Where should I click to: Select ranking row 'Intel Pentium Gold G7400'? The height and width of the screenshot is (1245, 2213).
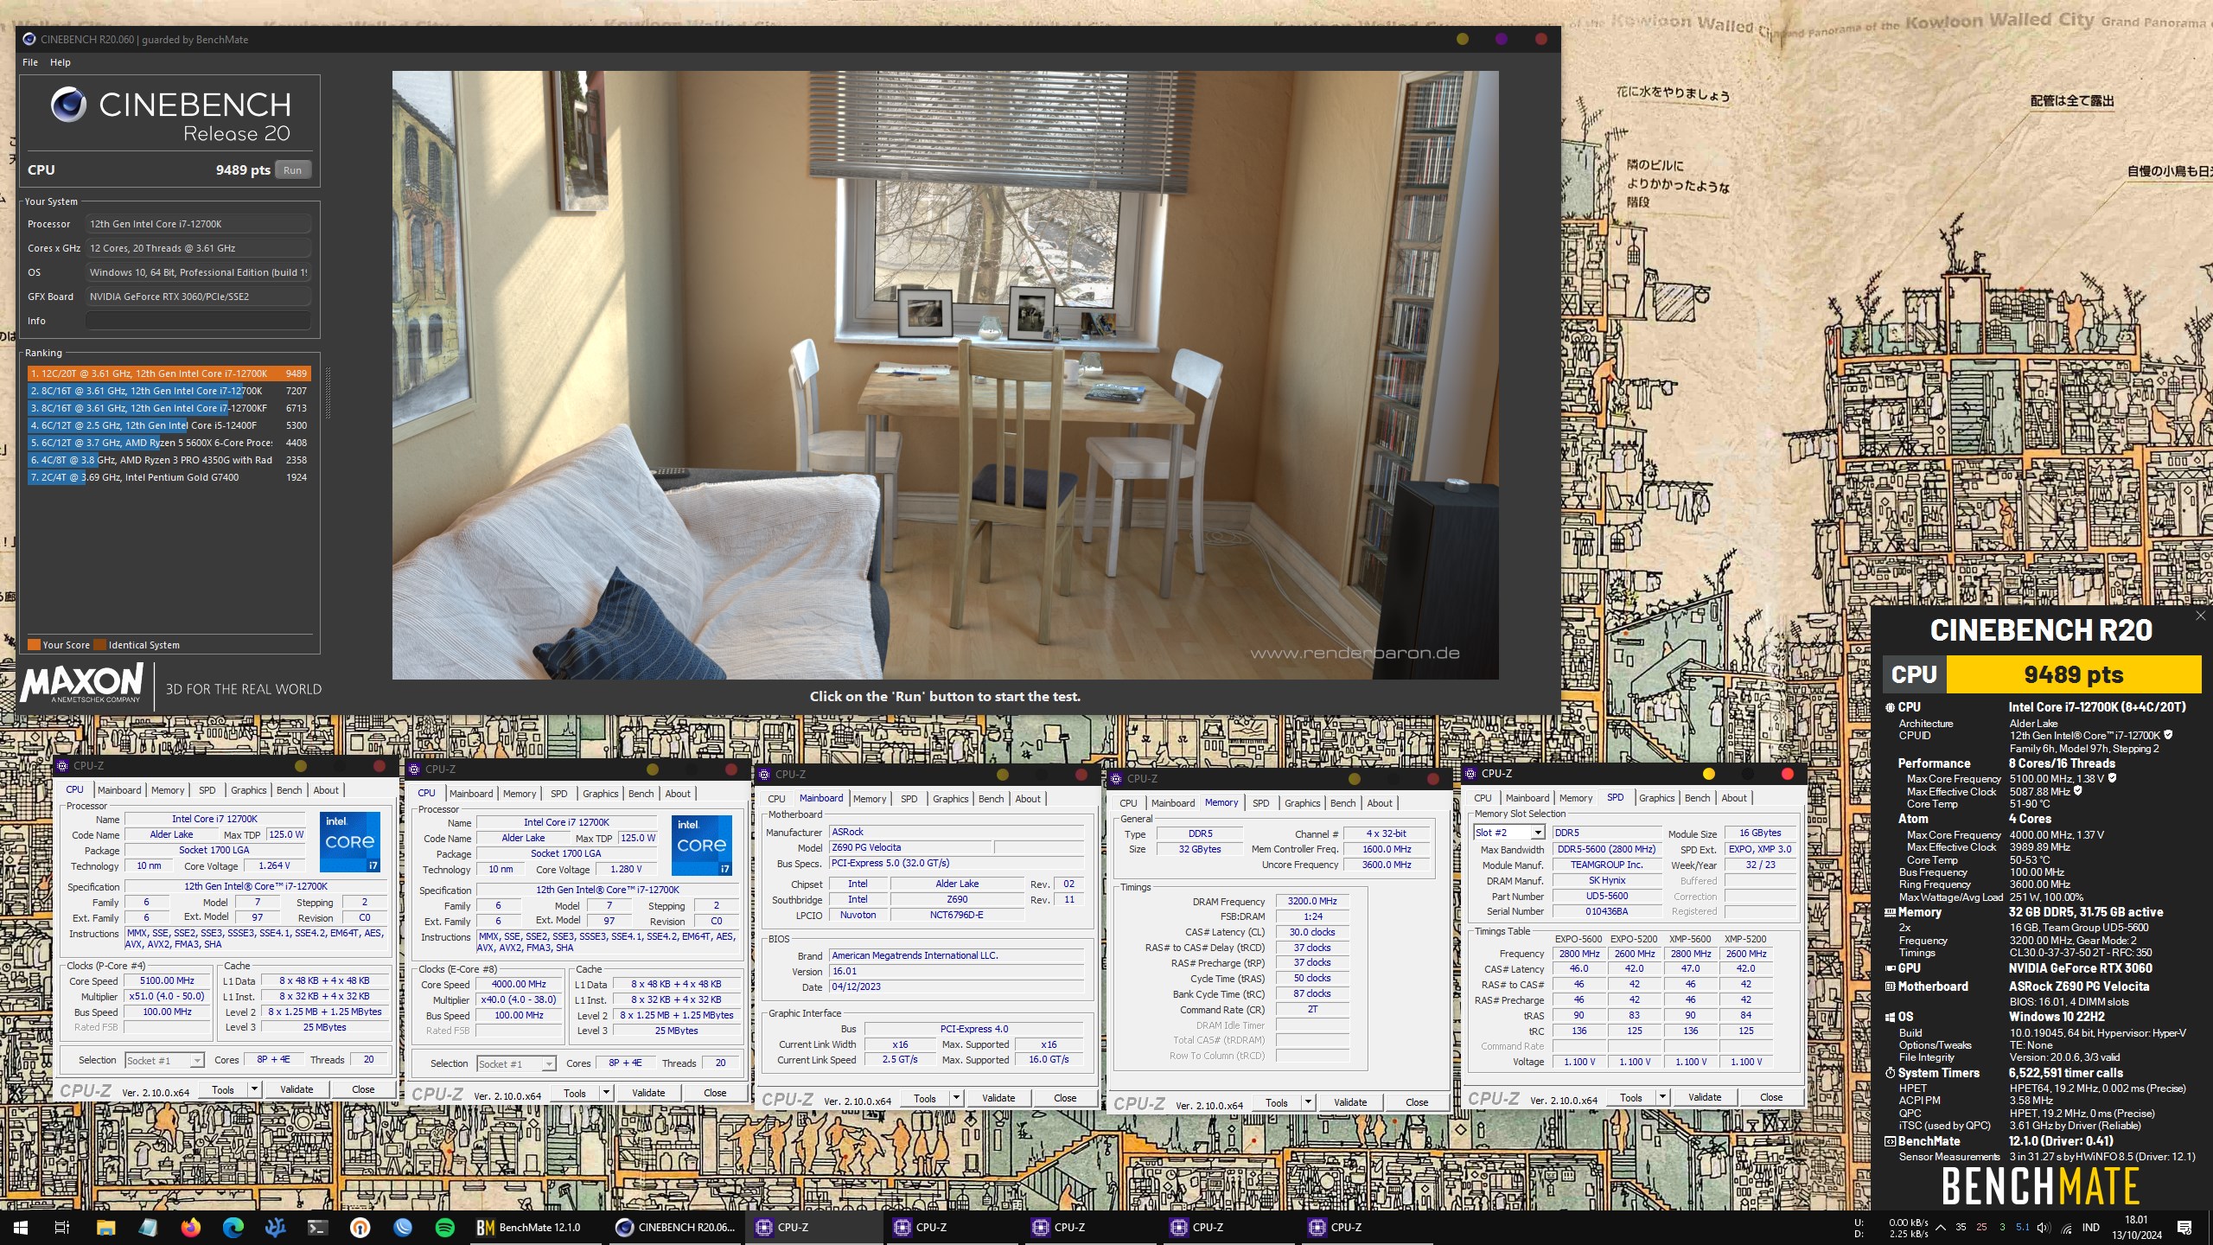point(169,477)
